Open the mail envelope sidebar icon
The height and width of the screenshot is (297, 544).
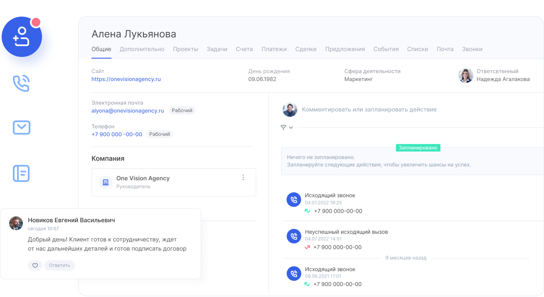(x=21, y=128)
